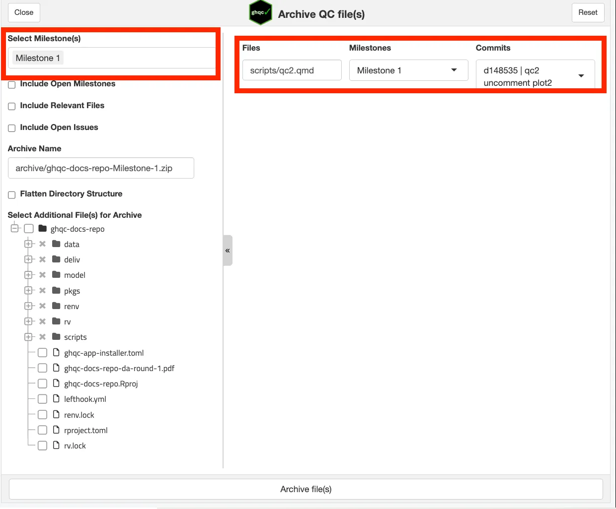This screenshot has width=616, height=509.
Task: Enable the Include Open Milestones checkbox
Action: 12,84
